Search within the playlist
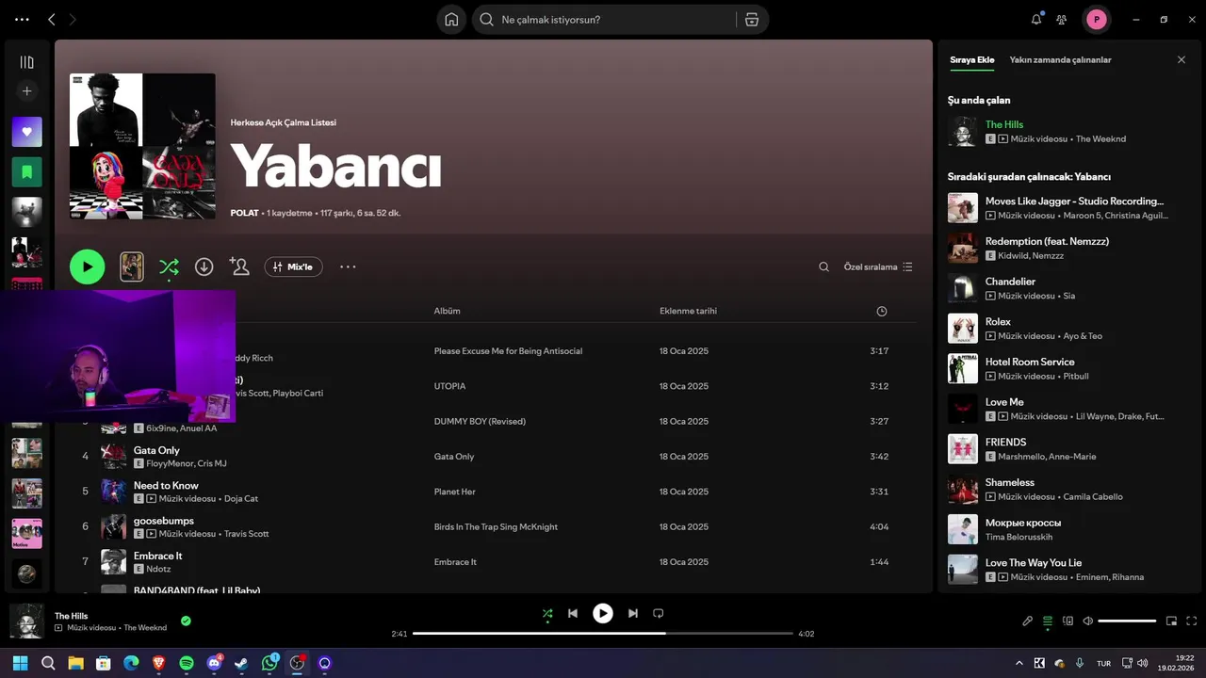The width and height of the screenshot is (1206, 678). pyautogui.click(x=823, y=267)
